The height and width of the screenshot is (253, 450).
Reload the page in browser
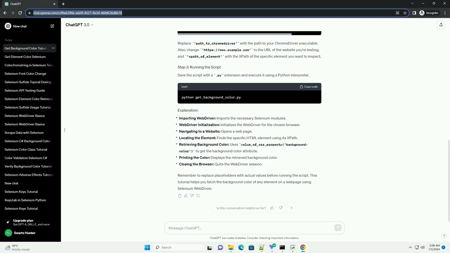tap(20, 13)
